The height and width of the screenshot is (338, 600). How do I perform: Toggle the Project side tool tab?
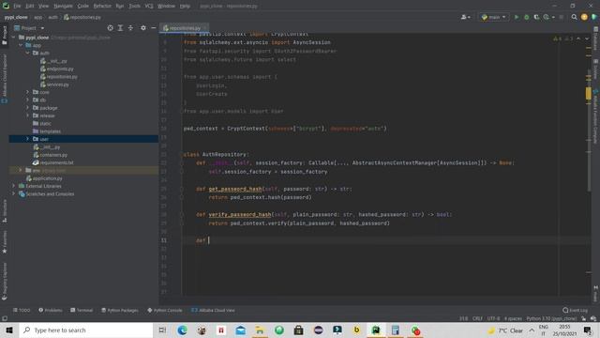(5, 36)
